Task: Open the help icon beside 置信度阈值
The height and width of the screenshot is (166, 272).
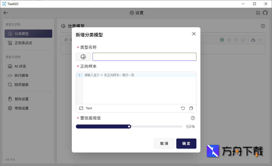Action: click(x=193, y=118)
